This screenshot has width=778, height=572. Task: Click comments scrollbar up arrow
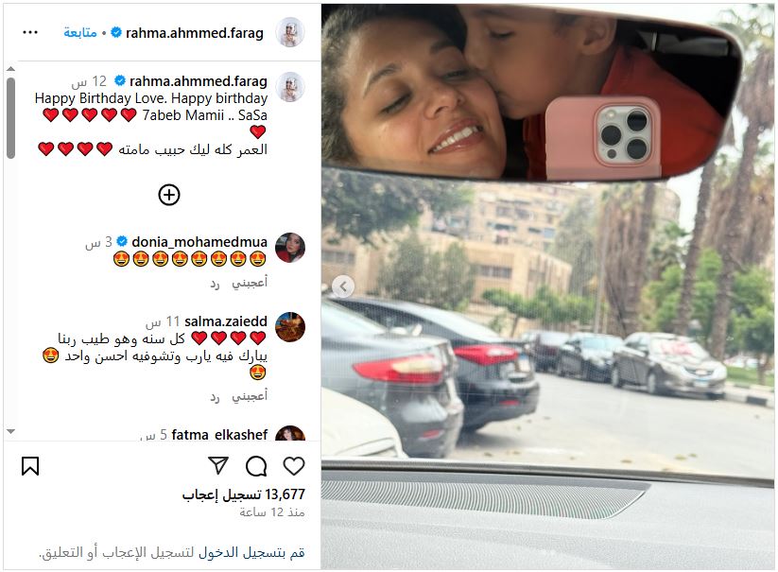pyautogui.click(x=11, y=69)
